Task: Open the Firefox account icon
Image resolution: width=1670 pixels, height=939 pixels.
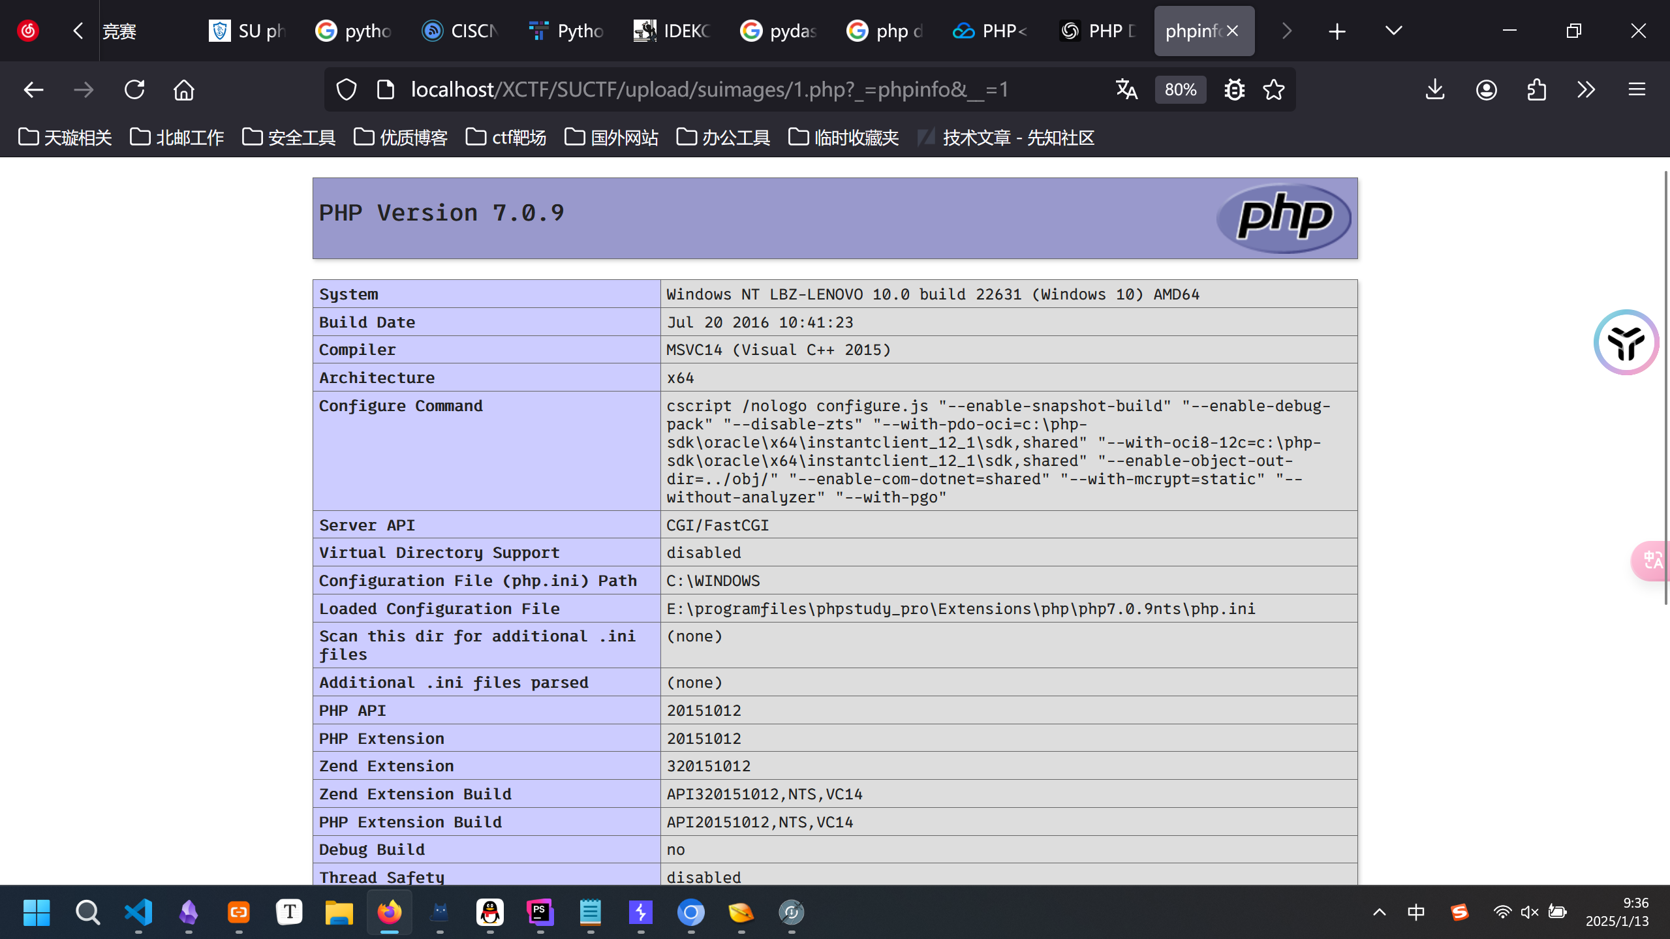Action: click(1486, 89)
